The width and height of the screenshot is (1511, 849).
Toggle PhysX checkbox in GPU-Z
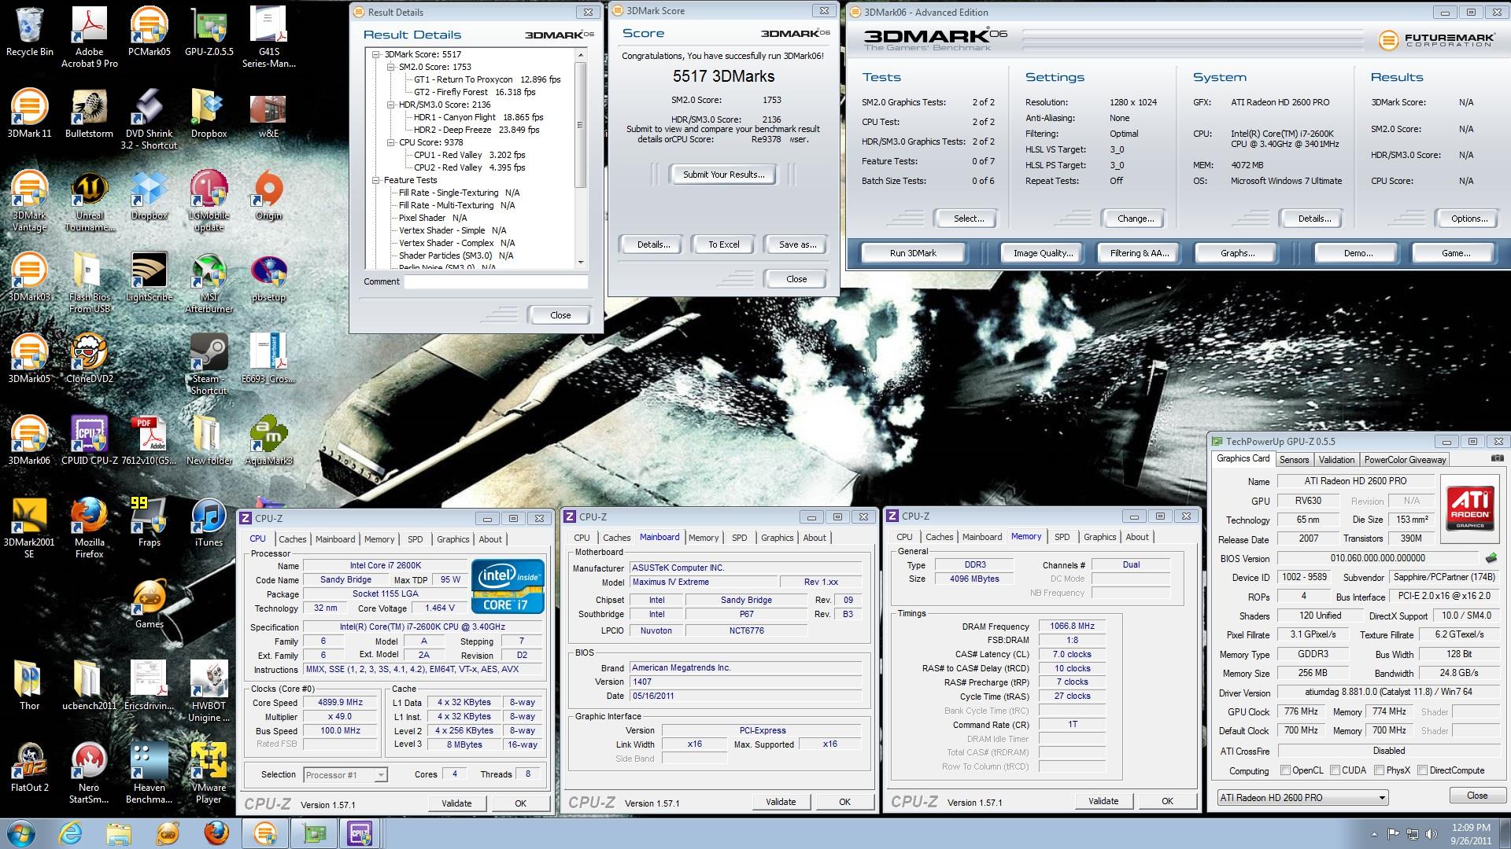click(x=1379, y=770)
